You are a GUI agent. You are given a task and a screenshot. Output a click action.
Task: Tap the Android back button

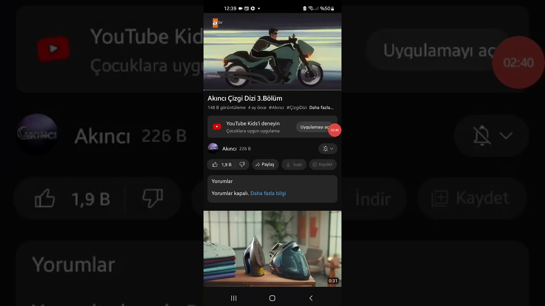tap(311, 298)
